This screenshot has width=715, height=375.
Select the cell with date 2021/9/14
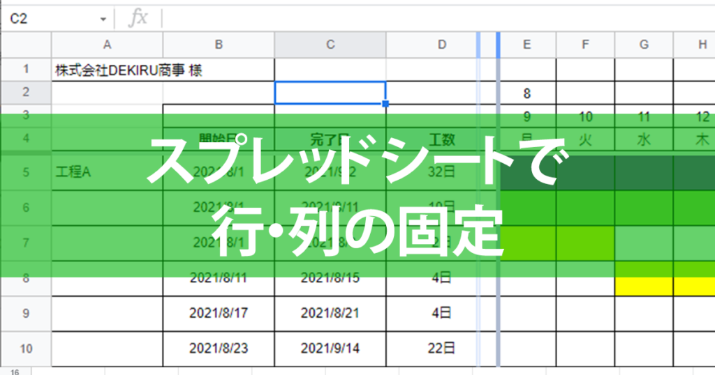[x=330, y=349]
